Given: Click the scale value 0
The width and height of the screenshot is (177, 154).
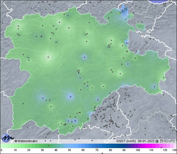Looking at the screenshot, I should coord(1,150).
